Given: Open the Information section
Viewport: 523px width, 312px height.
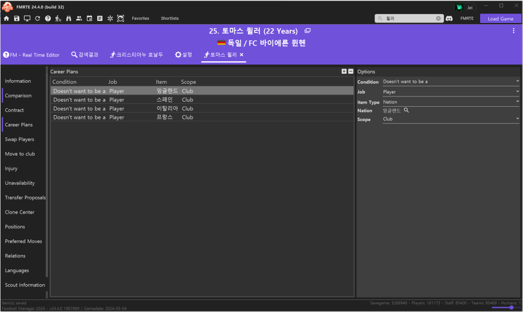Looking at the screenshot, I should pos(18,81).
